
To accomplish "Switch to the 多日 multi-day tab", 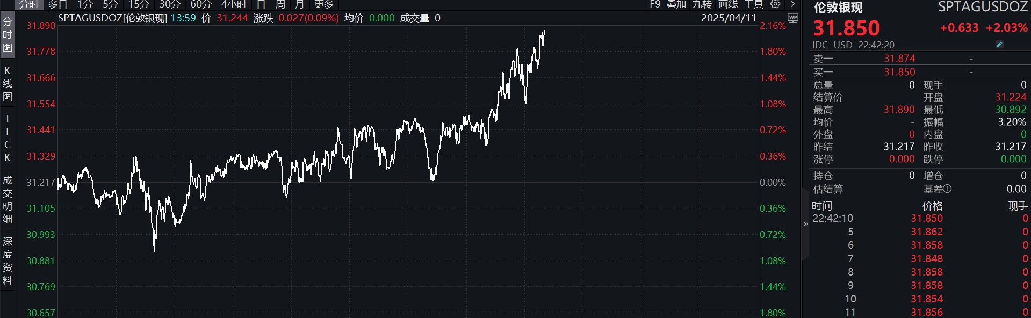I will pos(58,4).
